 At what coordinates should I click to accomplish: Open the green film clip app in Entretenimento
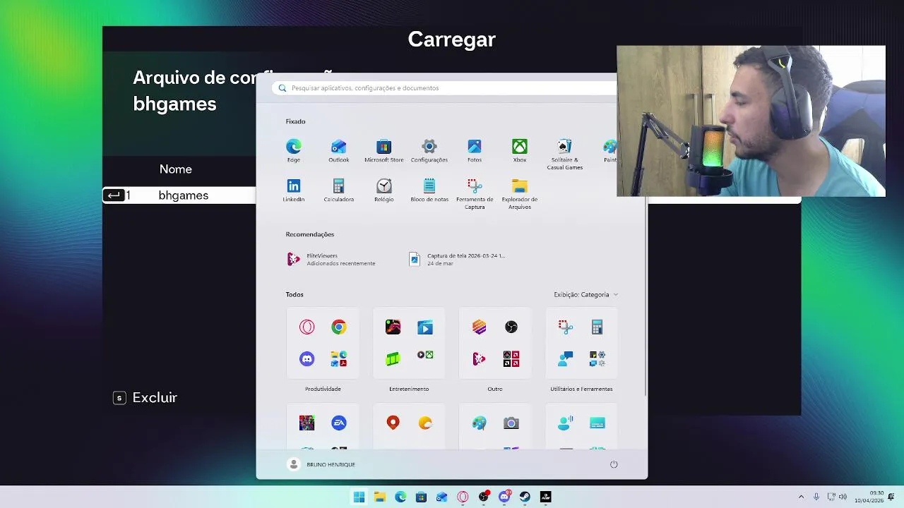coord(393,358)
